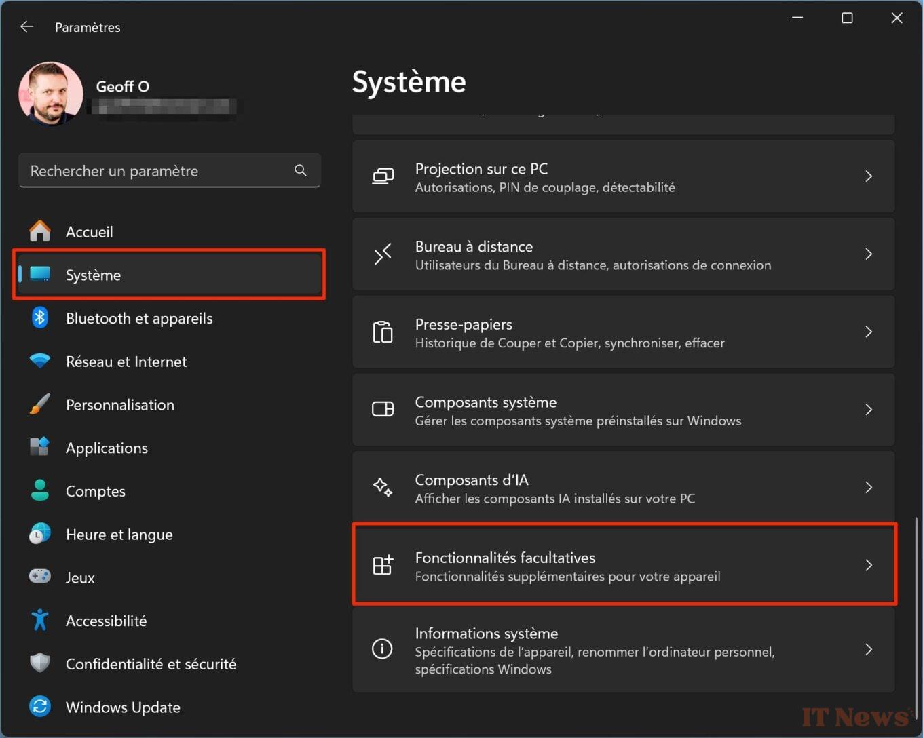Viewport: 923px width, 738px height.
Task: Click the Windows Update sync icon
Action: 40,707
